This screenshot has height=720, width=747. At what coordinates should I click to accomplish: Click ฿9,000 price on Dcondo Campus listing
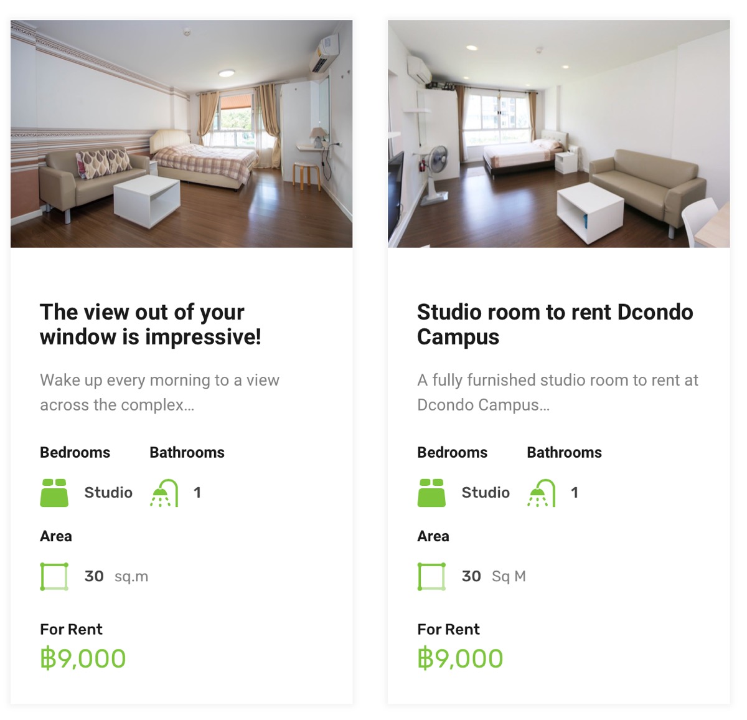pyautogui.click(x=460, y=658)
